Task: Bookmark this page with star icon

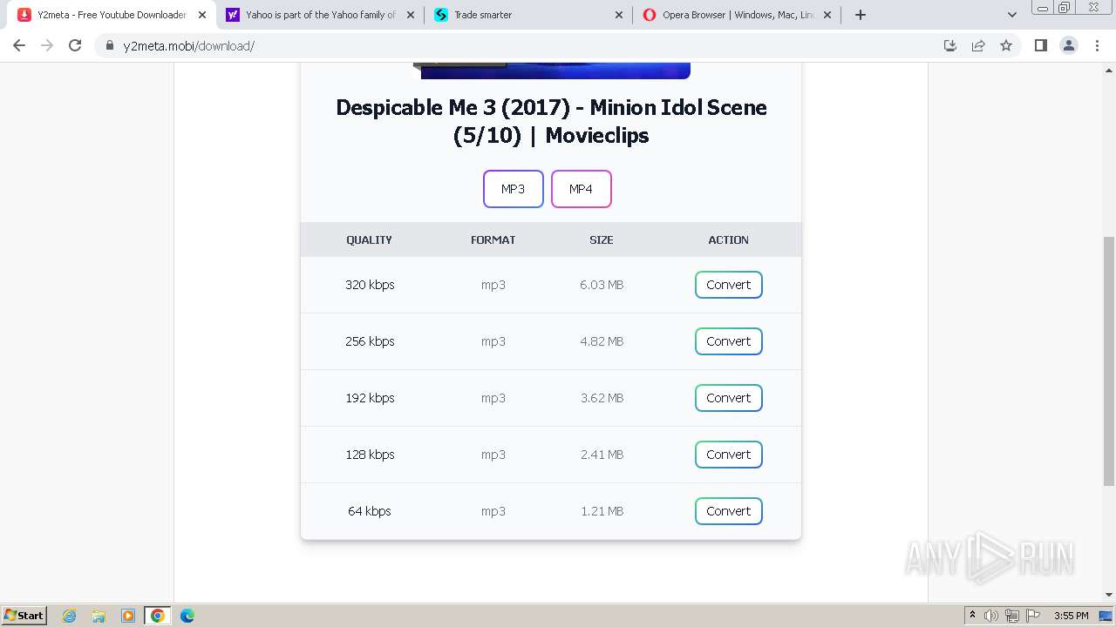Action: pyautogui.click(x=1006, y=45)
